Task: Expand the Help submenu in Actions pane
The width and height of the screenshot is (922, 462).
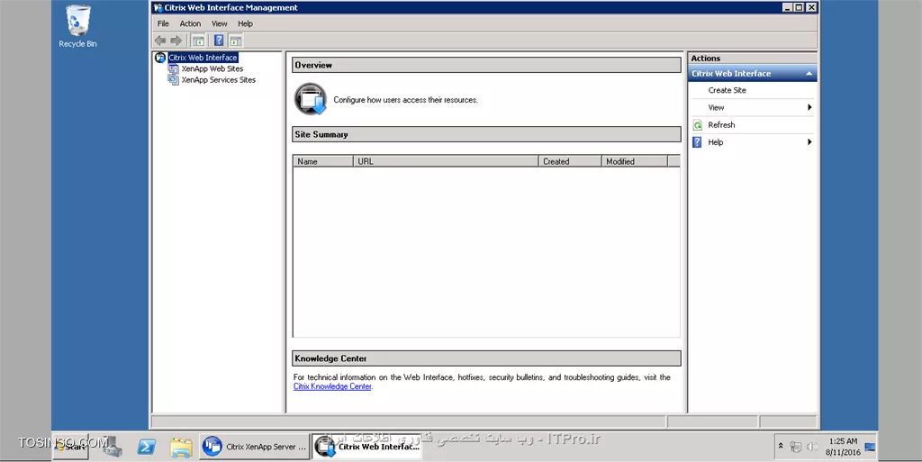Action: tap(753, 142)
